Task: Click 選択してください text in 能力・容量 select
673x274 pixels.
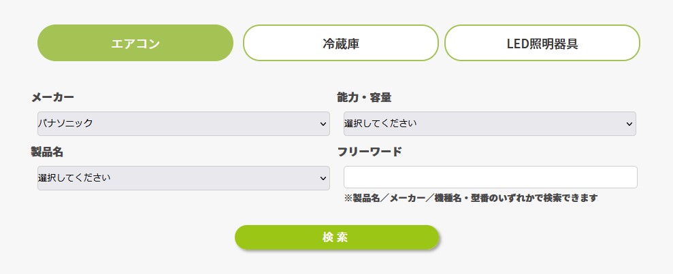Action: 380,124
